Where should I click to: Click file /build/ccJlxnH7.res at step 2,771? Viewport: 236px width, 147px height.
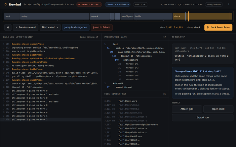coord(135,136)
